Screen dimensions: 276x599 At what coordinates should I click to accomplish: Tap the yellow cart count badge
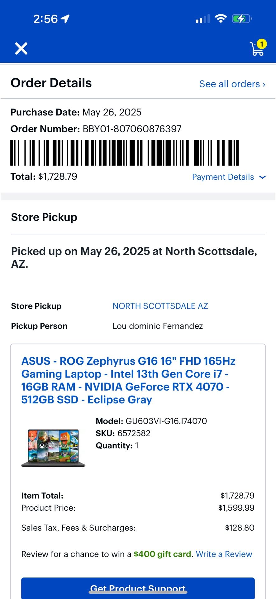click(x=262, y=44)
